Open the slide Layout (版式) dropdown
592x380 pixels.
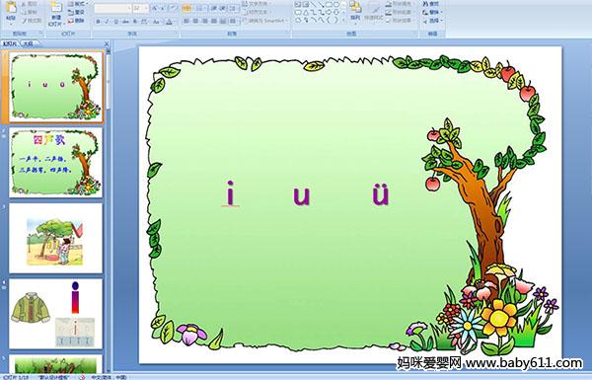tap(77, 4)
